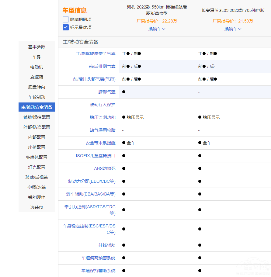
Task: Open 换辆车 dropdown under 海豹 2022款
Action: (x=157, y=29)
